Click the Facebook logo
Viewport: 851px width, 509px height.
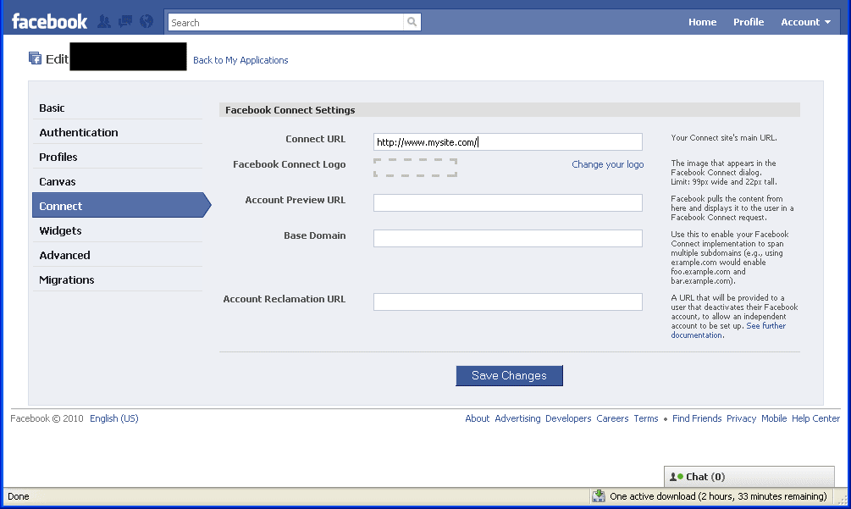pyautogui.click(x=49, y=22)
